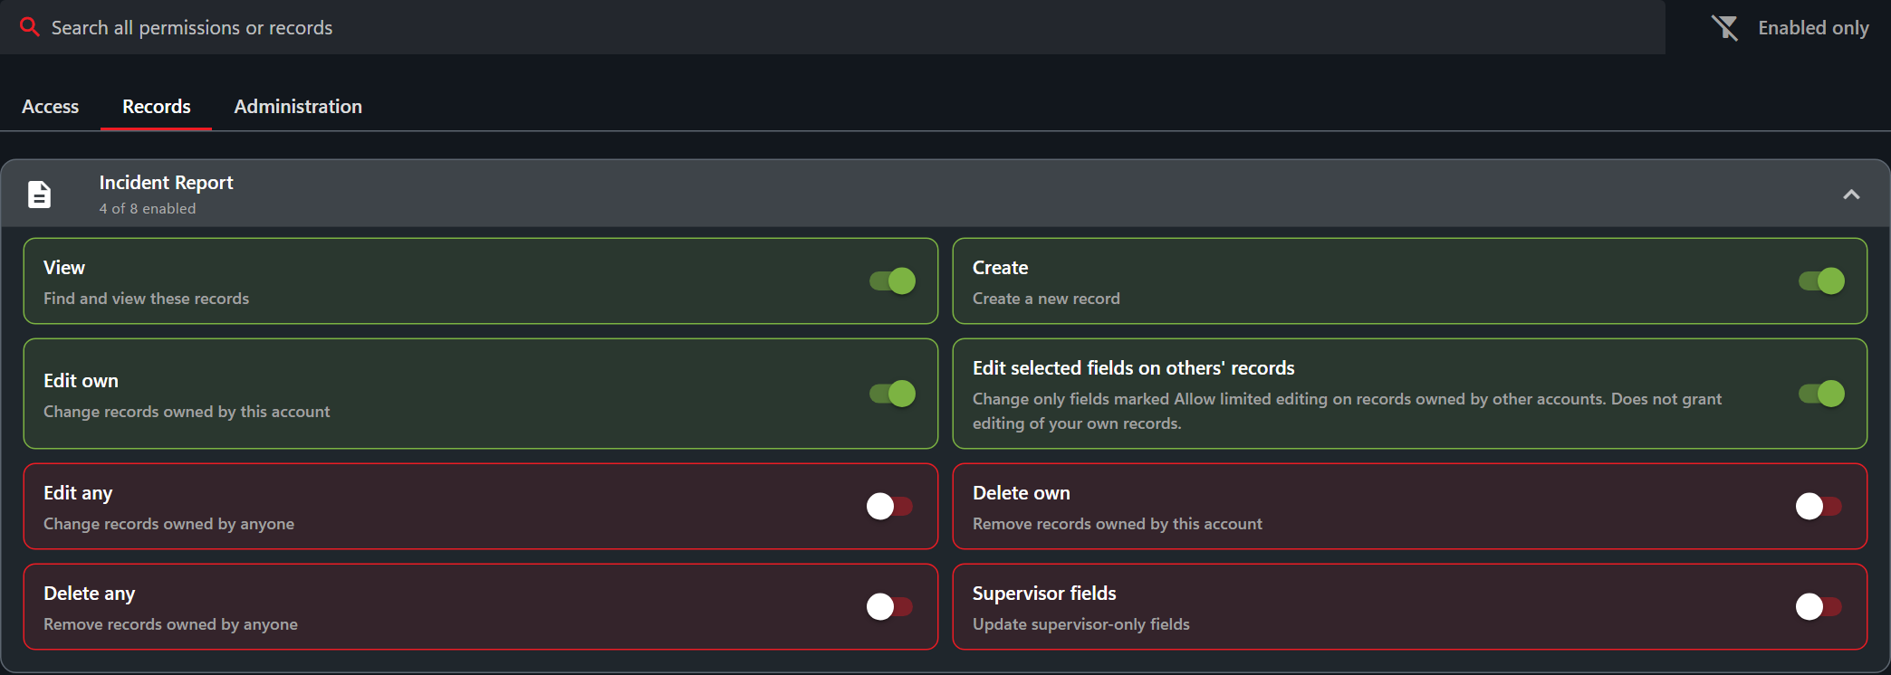Click the red search magnifier icon
The height and width of the screenshot is (675, 1891).
(x=30, y=27)
